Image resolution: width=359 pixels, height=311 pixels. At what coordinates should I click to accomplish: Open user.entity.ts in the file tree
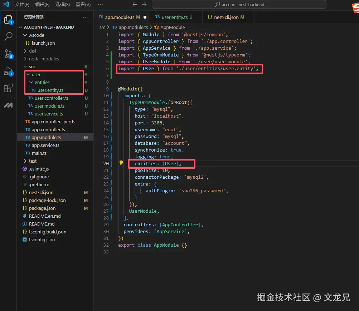point(55,90)
